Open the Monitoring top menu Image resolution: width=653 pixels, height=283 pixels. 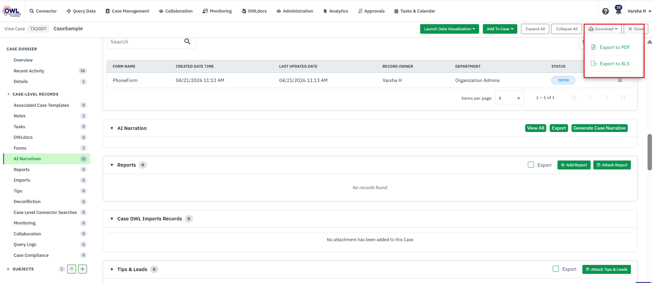click(x=217, y=11)
